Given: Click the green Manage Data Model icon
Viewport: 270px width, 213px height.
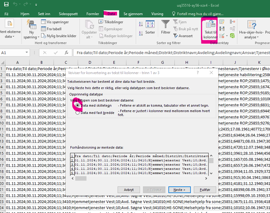Looking at the screenshot, I should pyautogui.click(x=233, y=36).
